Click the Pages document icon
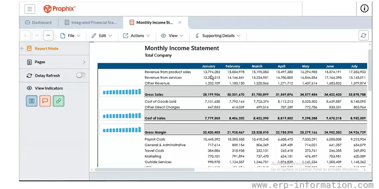379x189 pixels. [29, 62]
